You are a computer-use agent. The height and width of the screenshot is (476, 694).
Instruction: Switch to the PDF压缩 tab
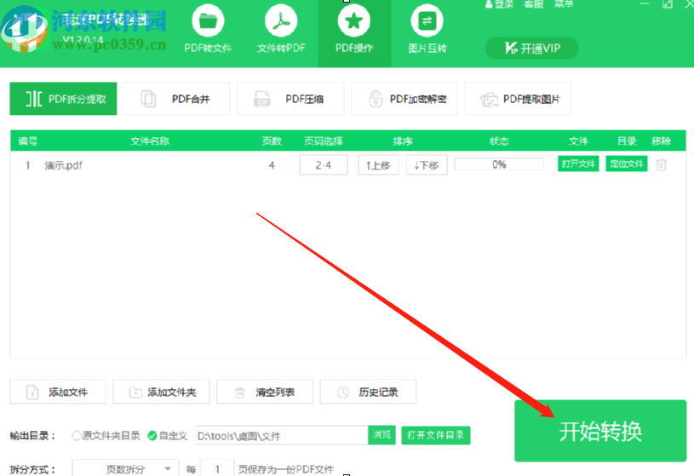point(290,99)
